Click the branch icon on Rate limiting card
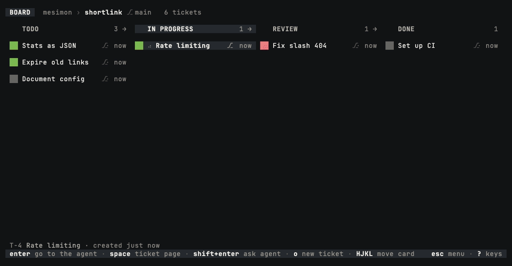The image size is (512, 266). (230, 46)
